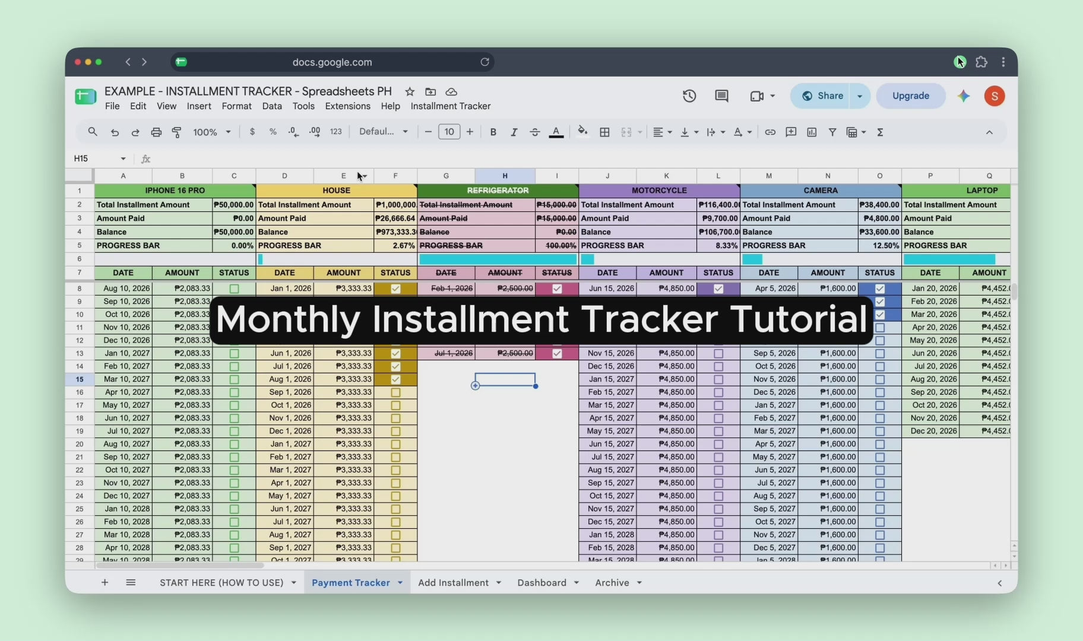Increase decimal places
This screenshot has width=1083, height=641.
click(315, 132)
